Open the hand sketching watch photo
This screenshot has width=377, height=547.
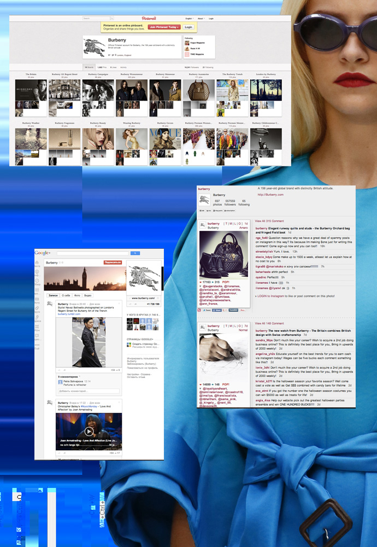pos(223,357)
